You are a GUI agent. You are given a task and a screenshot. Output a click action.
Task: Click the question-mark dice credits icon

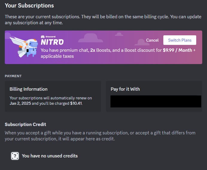point(15,156)
